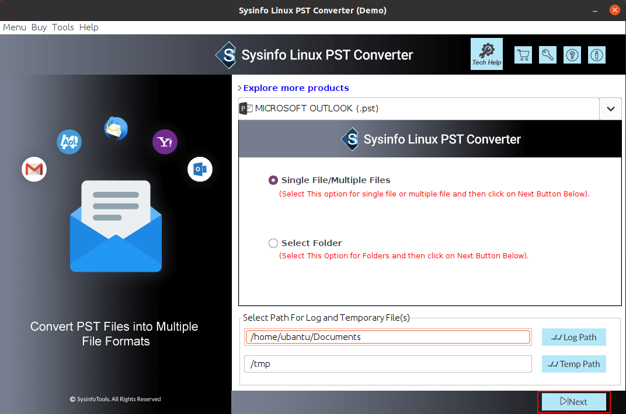Minimize the PST Converter window
This screenshot has width=626, height=414.
(x=595, y=10)
